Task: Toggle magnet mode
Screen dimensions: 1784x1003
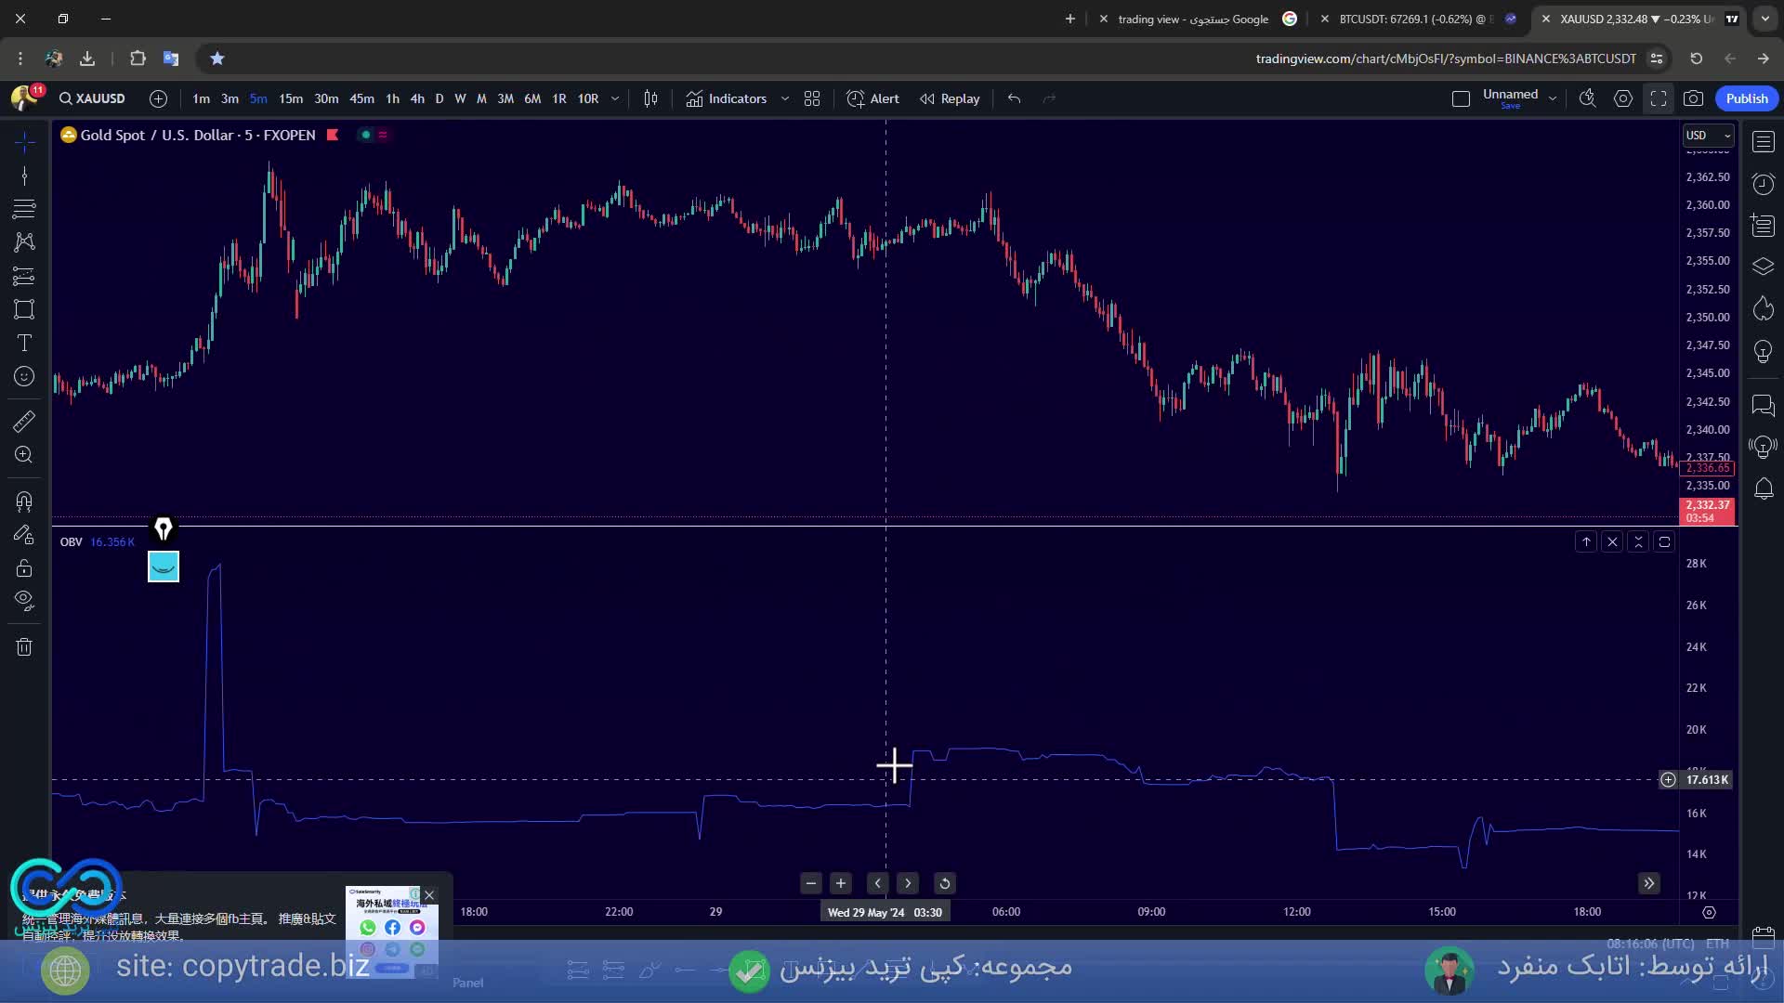Action: [24, 502]
